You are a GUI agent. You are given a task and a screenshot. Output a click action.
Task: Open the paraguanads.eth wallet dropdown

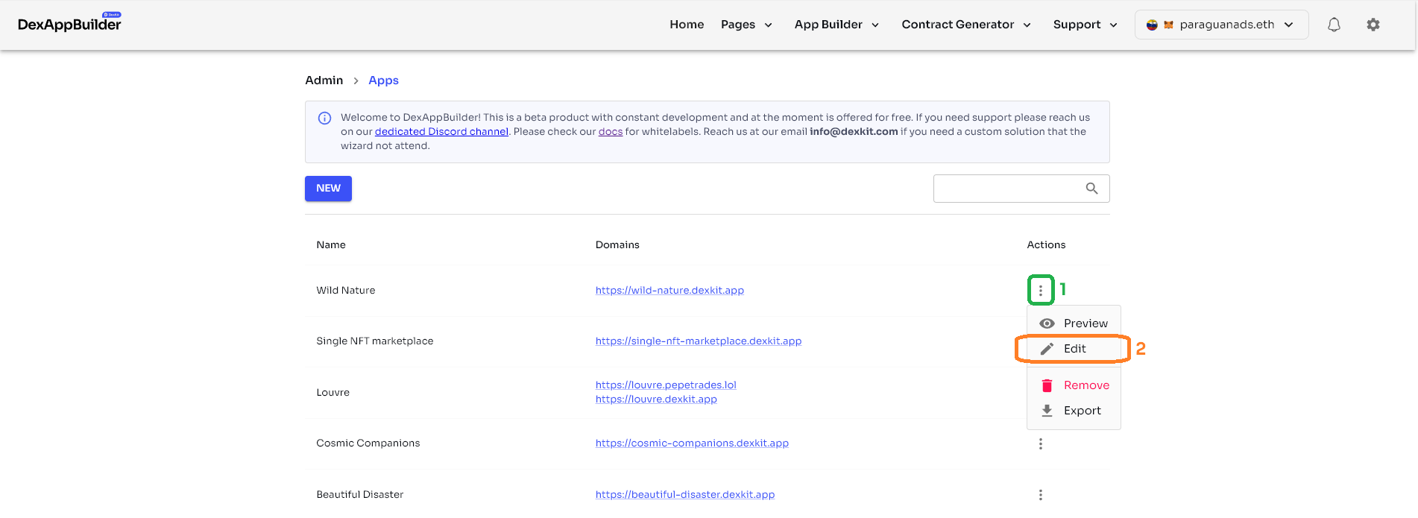tap(1221, 25)
